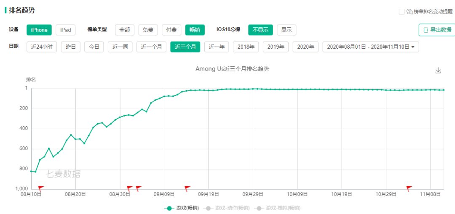
Task: Click the 09月29日 x-axis label
Action: click(253, 194)
